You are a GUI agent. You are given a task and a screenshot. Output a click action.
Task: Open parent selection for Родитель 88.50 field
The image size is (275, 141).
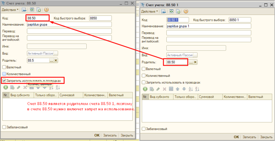click(x=191, y=62)
